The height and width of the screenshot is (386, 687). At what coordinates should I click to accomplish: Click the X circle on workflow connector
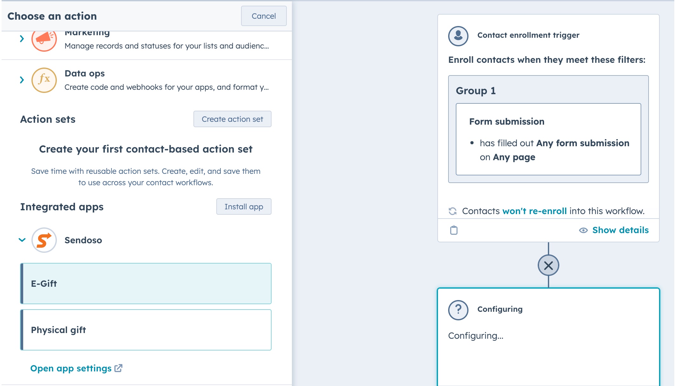548,265
